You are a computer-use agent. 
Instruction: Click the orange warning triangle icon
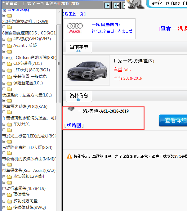click(x=69, y=156)
